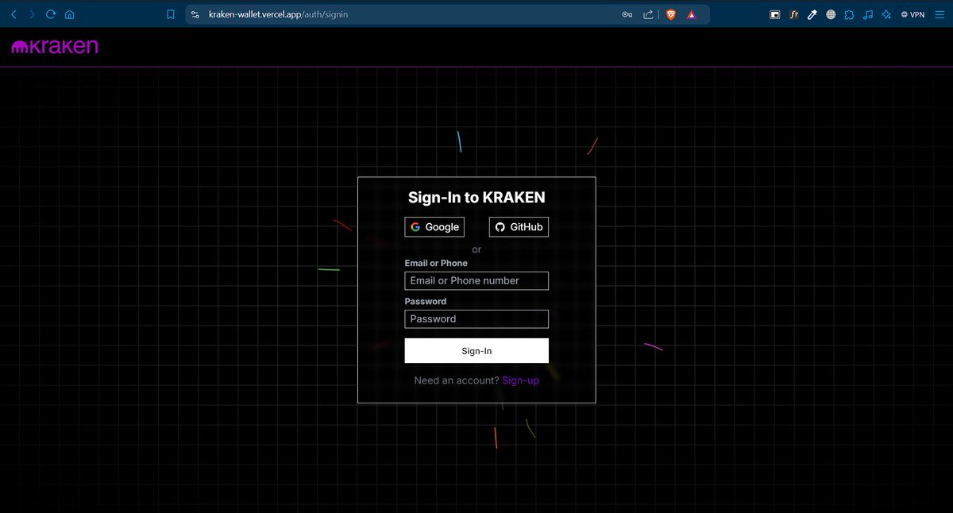Focus the Password input field
The width and height of the screenshot is (953, 513).
coord(476,318)
